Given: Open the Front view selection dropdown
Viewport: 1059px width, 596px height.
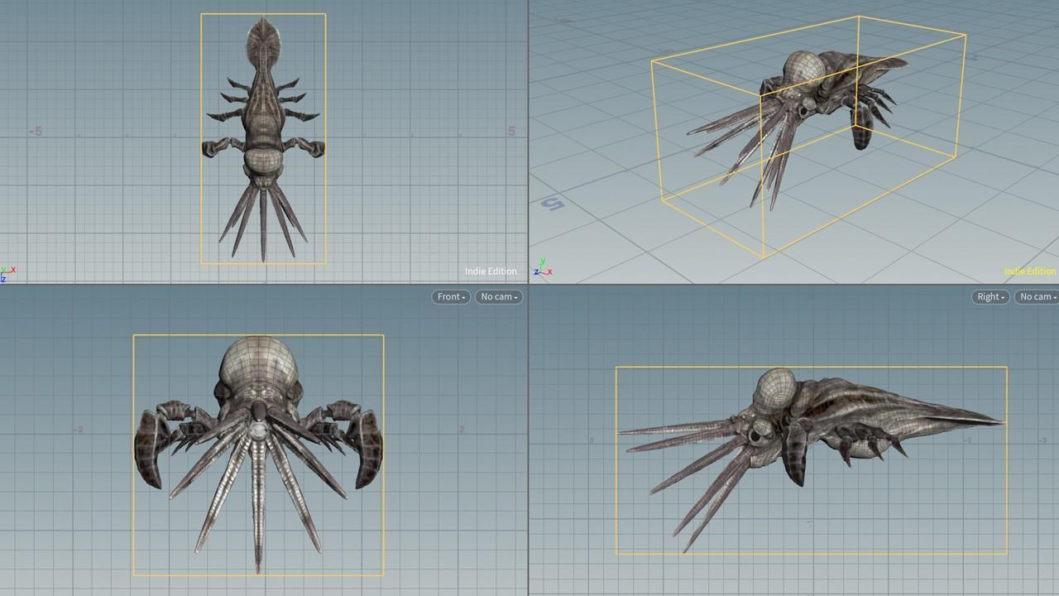Looking at the screenshot, I should click(451, 296).
